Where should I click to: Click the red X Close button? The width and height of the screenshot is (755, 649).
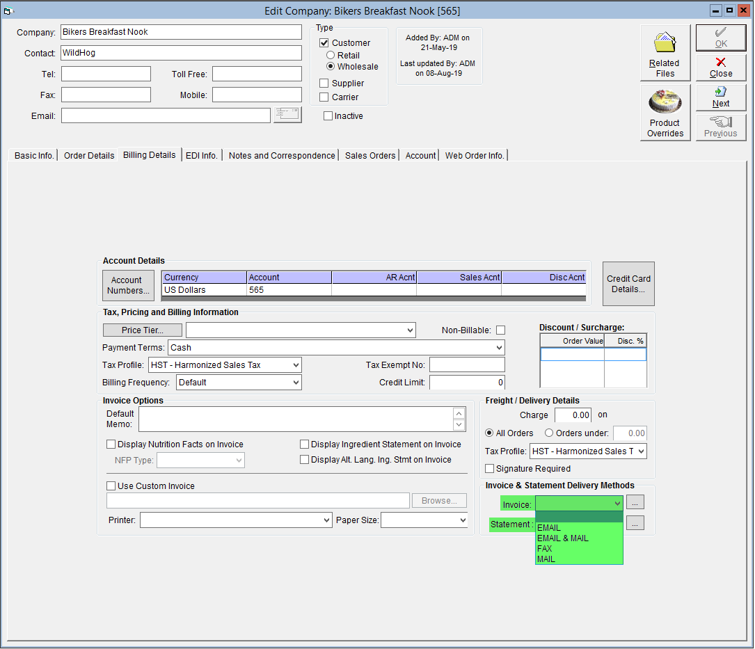tap(720, 67)
